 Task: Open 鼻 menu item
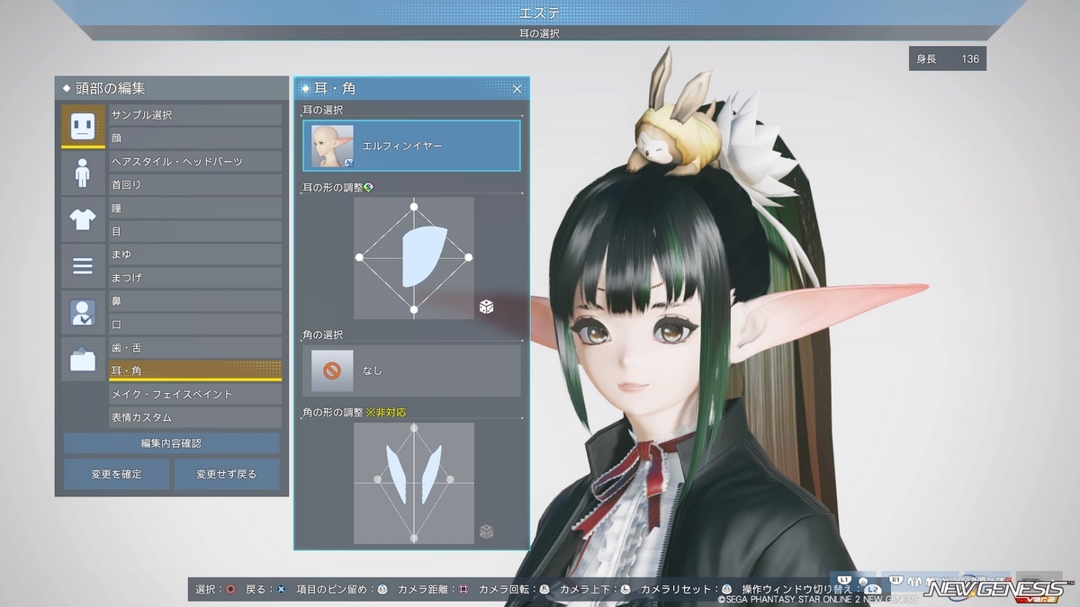tap(195, 301)
